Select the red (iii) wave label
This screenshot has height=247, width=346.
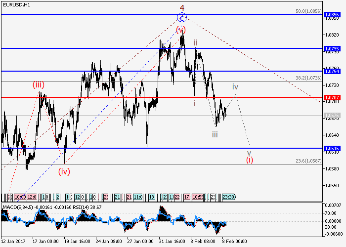(39, 84)
